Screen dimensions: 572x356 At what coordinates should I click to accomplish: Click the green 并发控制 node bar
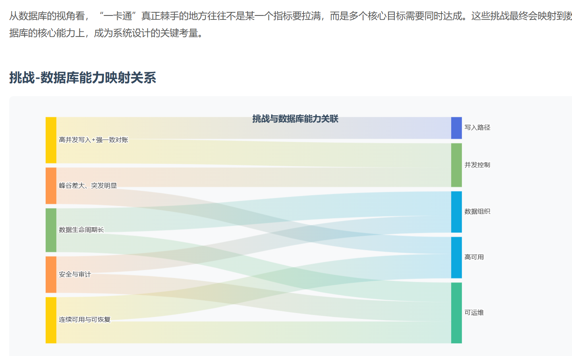[x=456, y=165]
